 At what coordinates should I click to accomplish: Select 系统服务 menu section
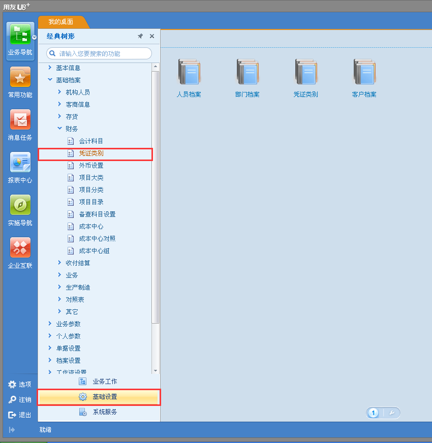tap(104, 412)
